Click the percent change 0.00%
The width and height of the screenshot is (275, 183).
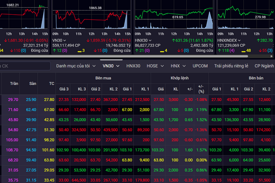(x=202, y=160)
